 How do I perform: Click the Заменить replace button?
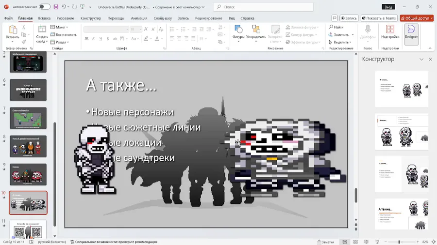[339, 35]
